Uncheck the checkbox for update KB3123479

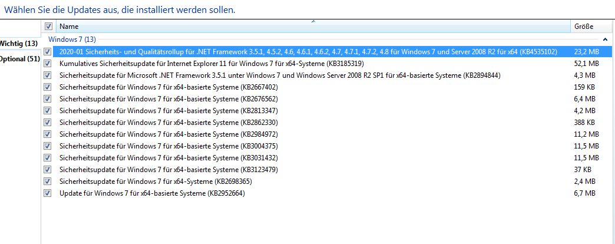(x=48, y=170)
